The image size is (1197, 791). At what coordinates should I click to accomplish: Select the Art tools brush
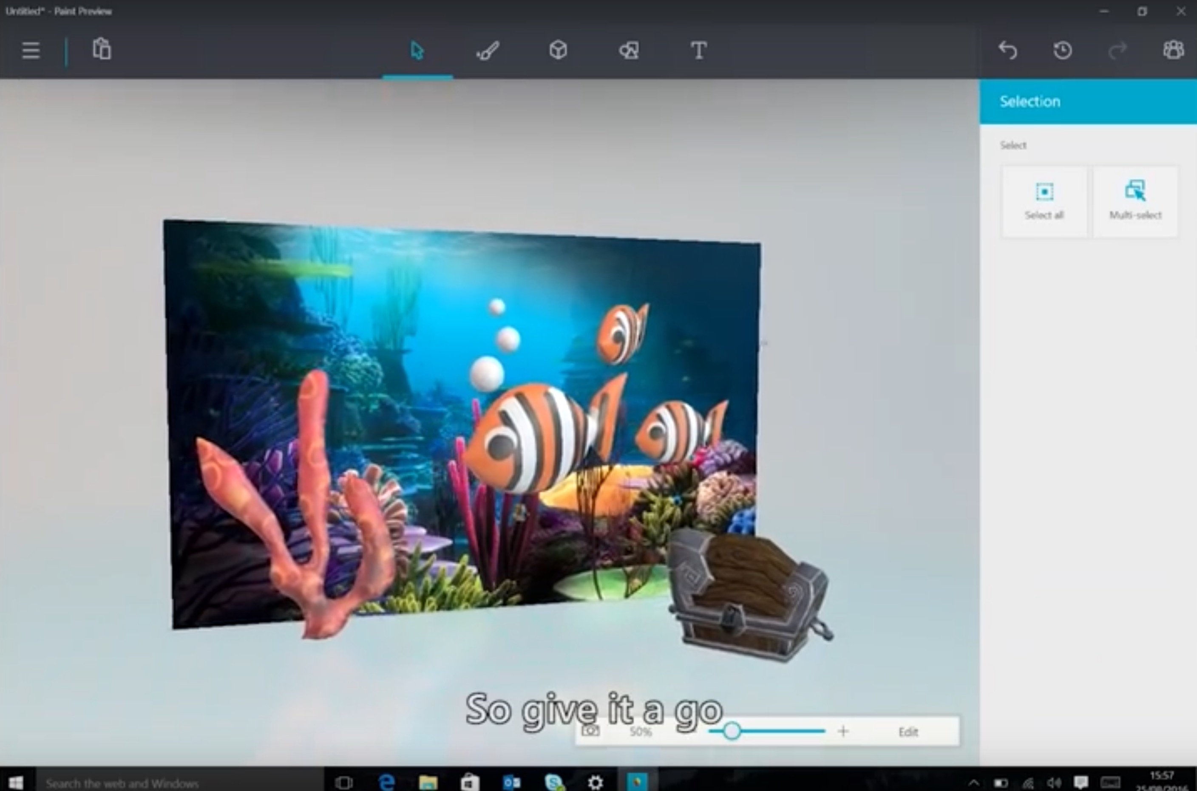488,51
